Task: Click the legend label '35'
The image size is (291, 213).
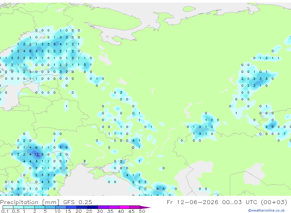Action: (x=110, y=211)
